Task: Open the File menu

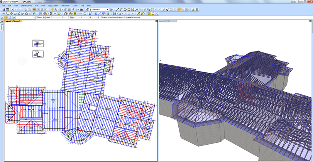Action: point(3,5)
